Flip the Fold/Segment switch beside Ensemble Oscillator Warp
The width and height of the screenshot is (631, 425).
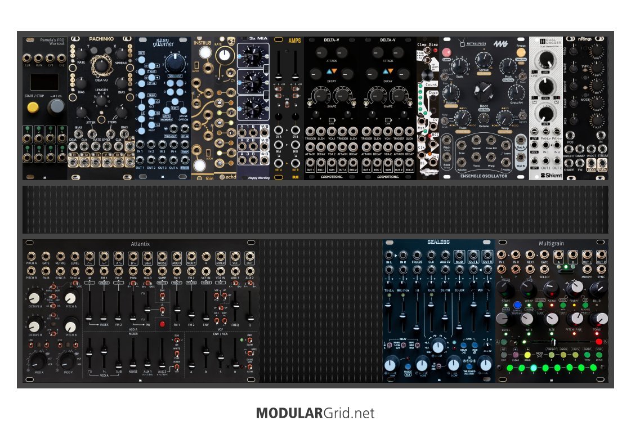point(522,117)
